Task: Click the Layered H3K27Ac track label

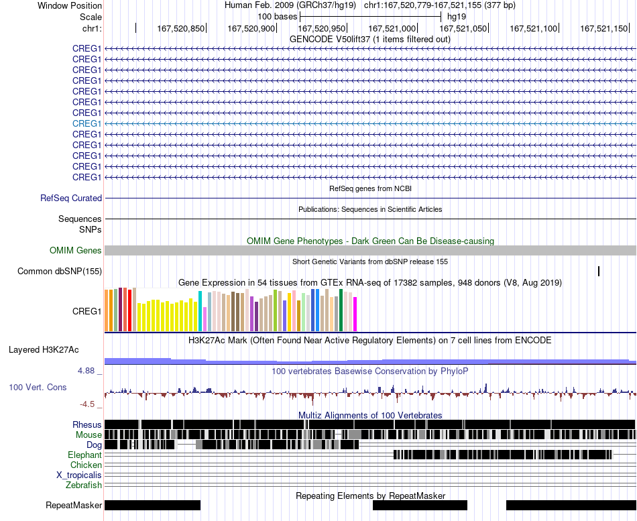Action: (44, 349)
